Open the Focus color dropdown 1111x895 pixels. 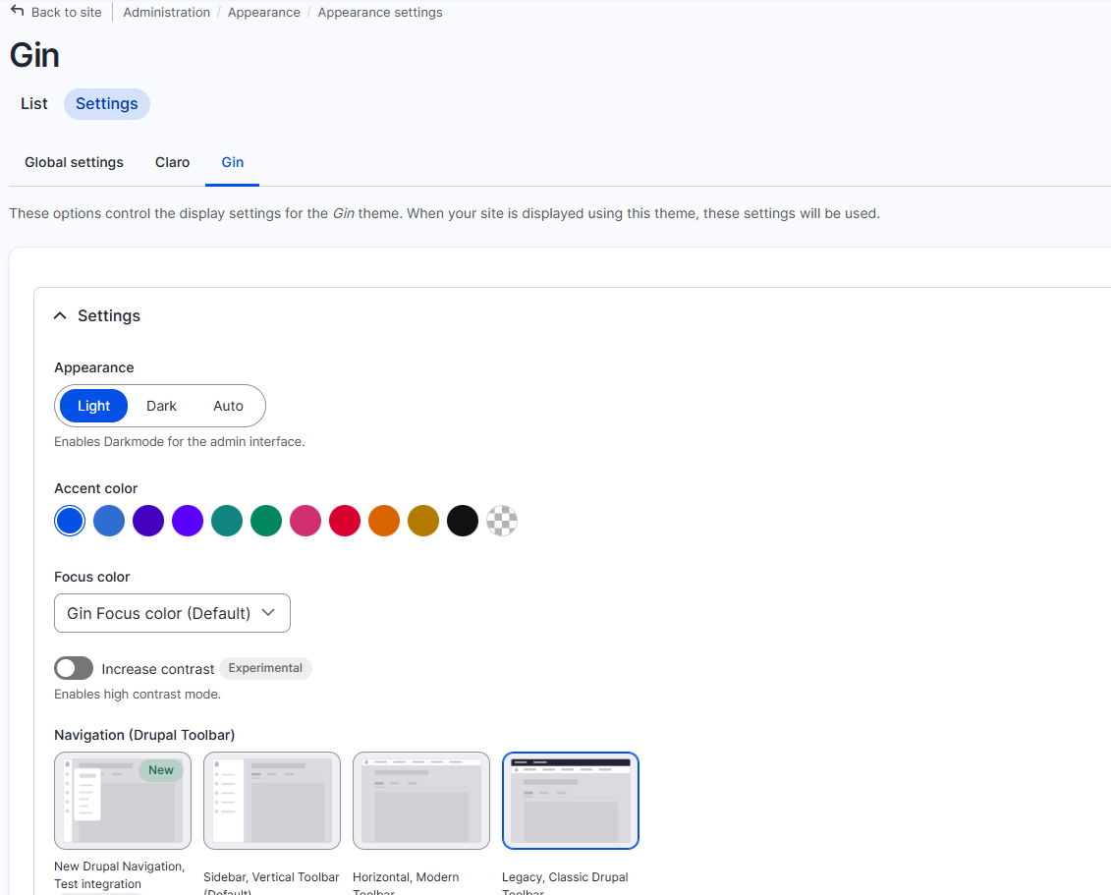pos(172,613)
